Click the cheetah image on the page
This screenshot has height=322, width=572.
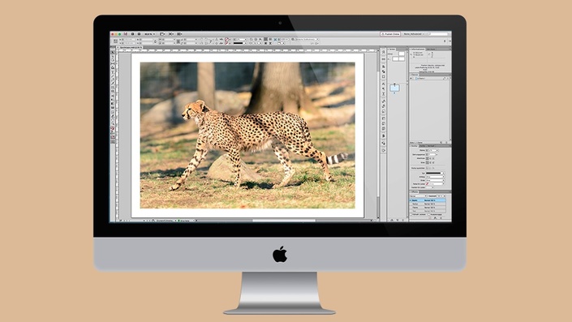click(247, 135)
